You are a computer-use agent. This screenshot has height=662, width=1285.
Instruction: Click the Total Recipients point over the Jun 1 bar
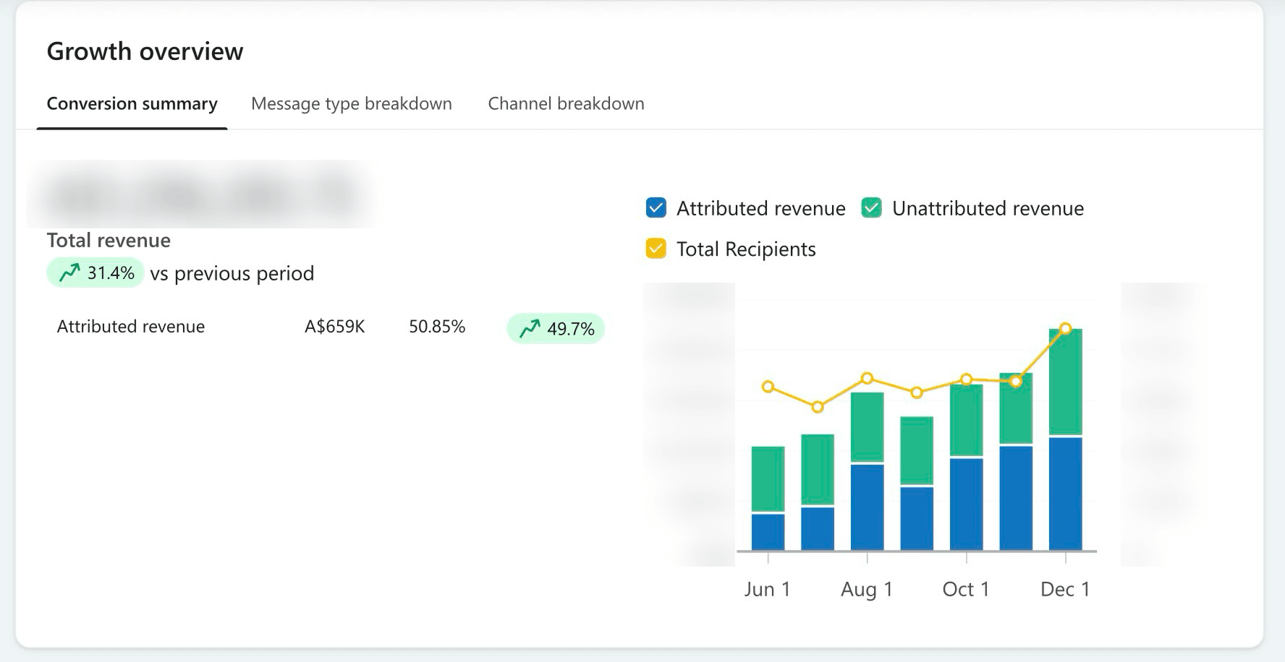pyautogui.click(x=768, y=387)
